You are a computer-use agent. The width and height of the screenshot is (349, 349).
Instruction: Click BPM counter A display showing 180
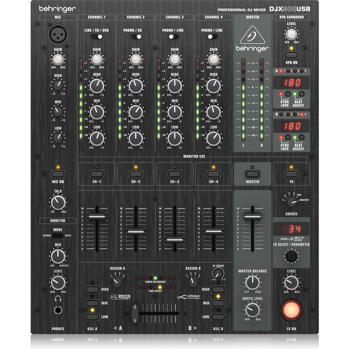(291, 82)
